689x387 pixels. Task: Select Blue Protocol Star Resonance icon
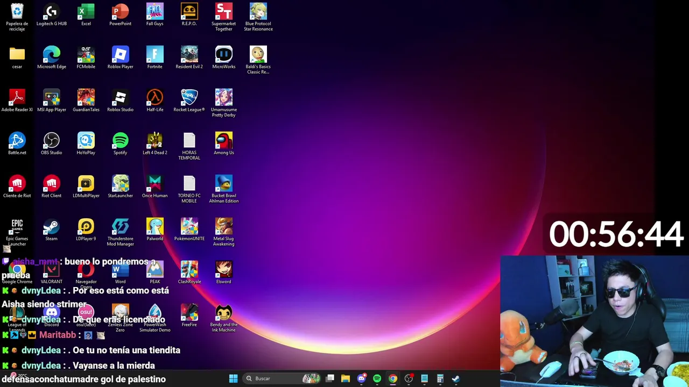pos(258,17)
